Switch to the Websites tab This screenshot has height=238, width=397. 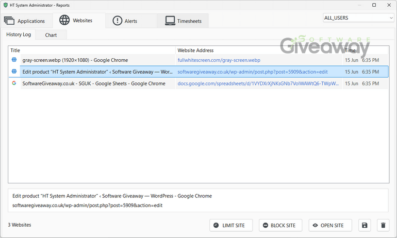click(79, 21)
